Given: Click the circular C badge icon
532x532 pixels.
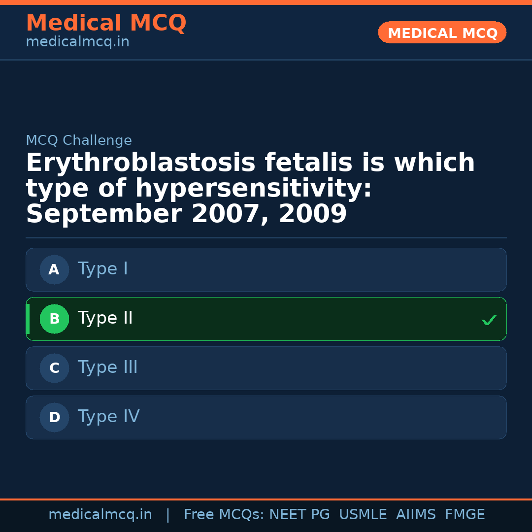Looking at the screenshot, I should 54,368.
